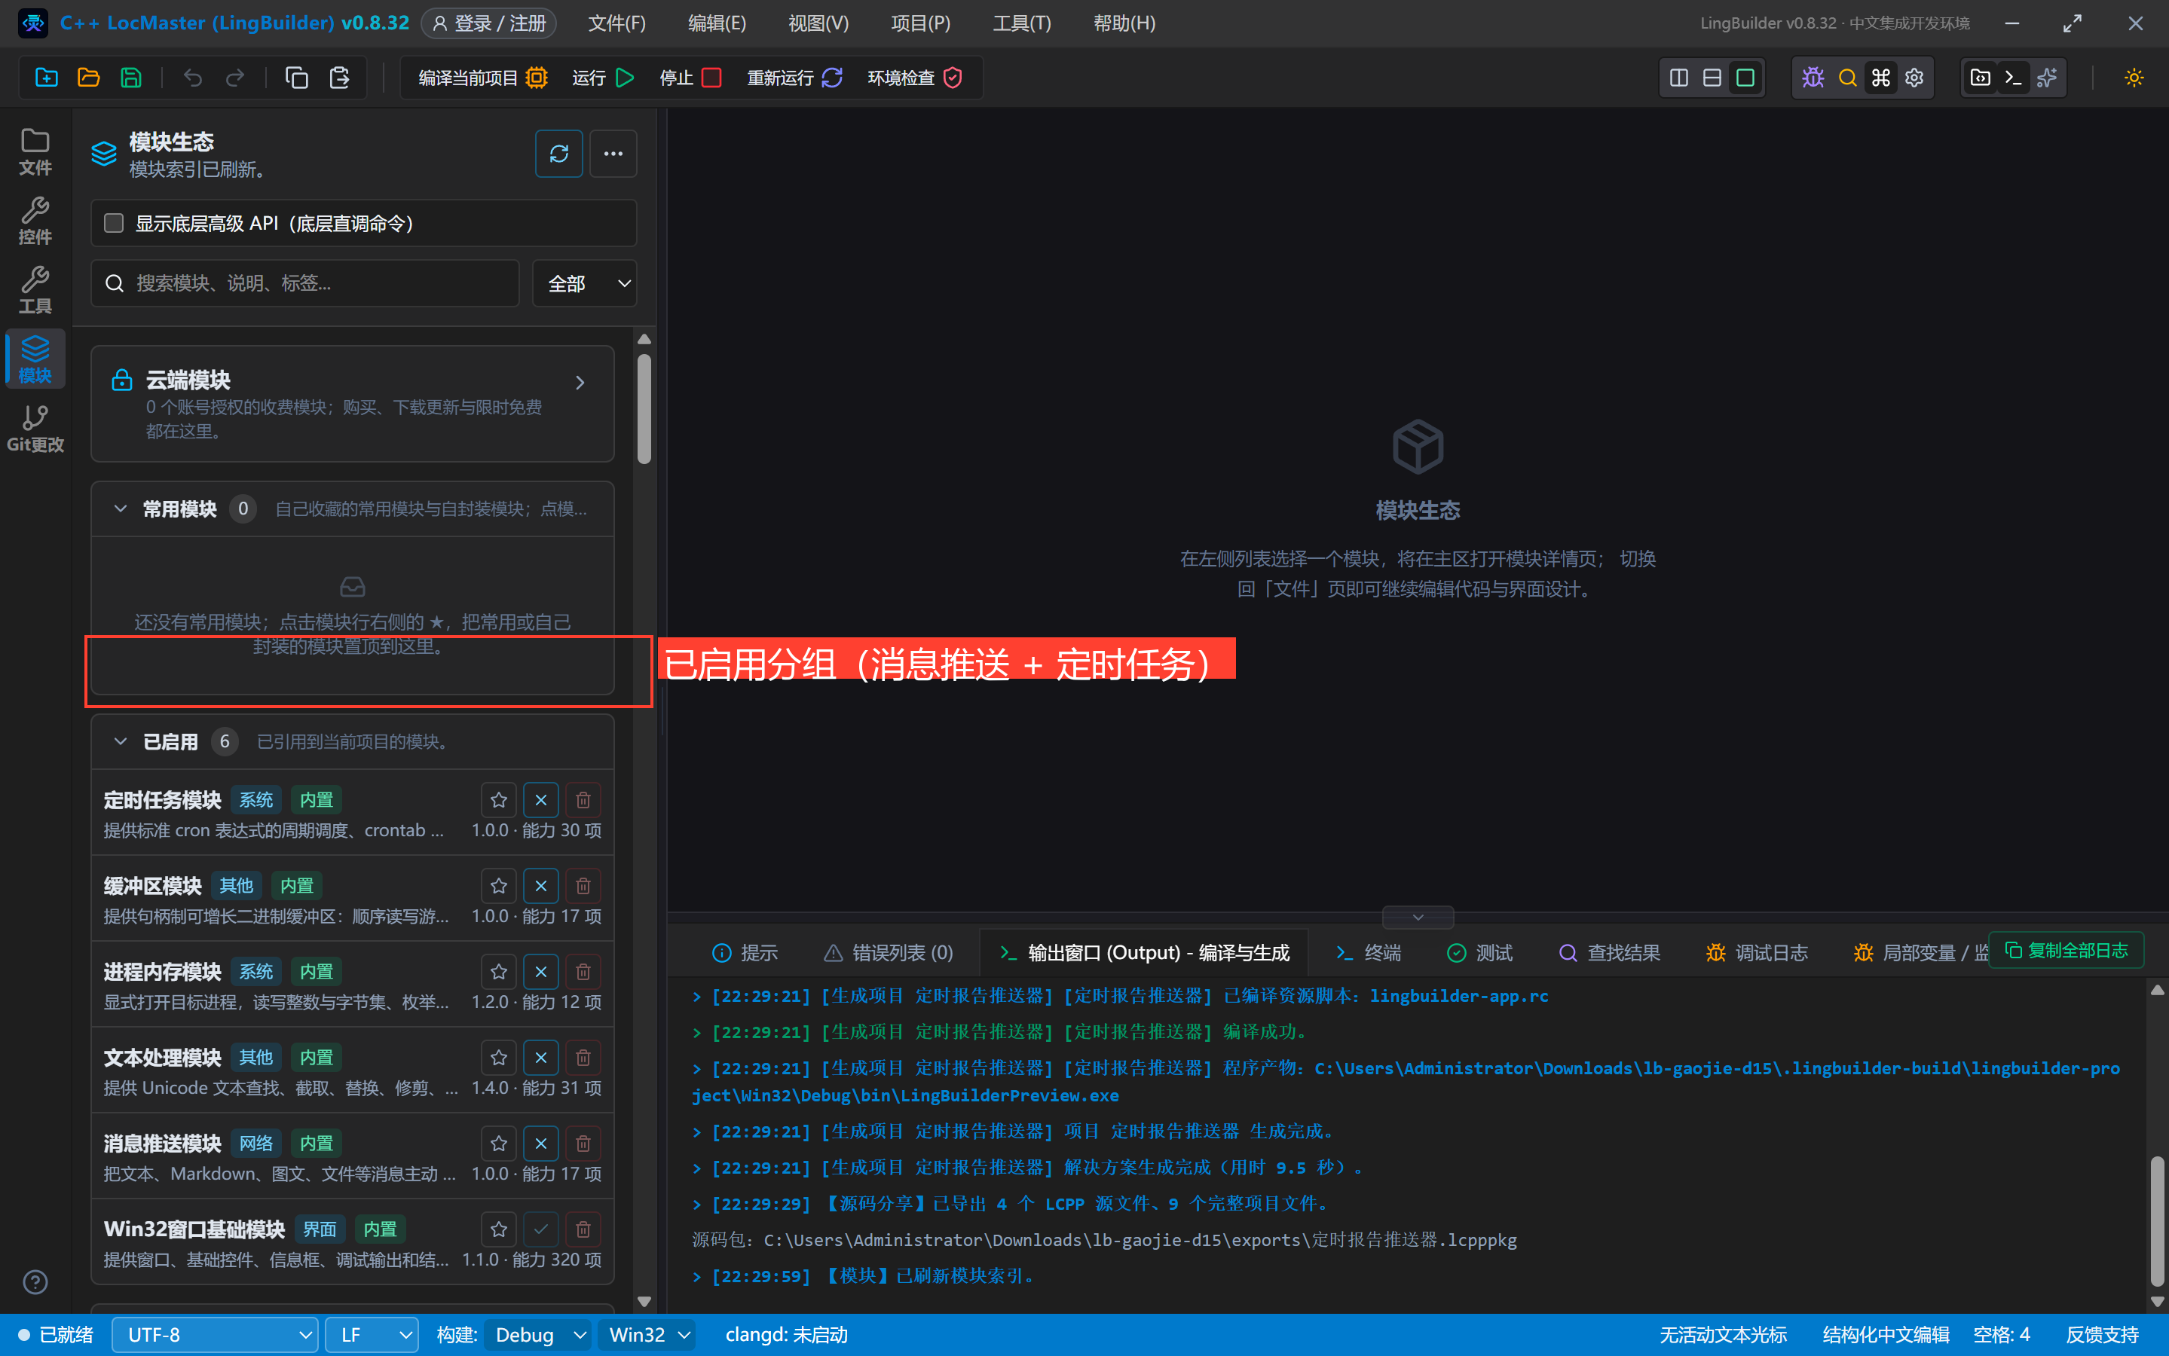The width and height of the screenshot is (2169, 1356).
Task: Click the module list vertical scrollbar
Action: (x=644, y=409)
